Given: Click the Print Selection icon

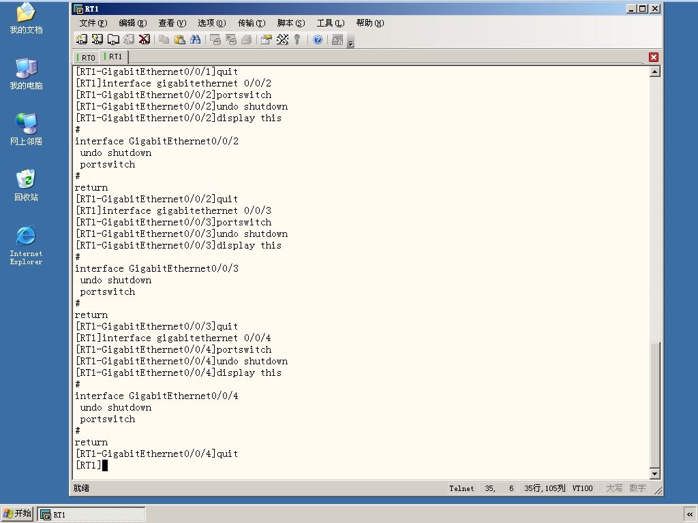Looking at the screenshot, I should 230,39.
